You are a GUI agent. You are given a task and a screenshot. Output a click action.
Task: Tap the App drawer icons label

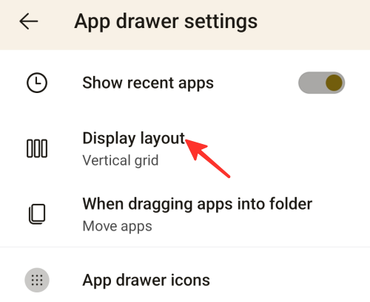click(146, 280)
